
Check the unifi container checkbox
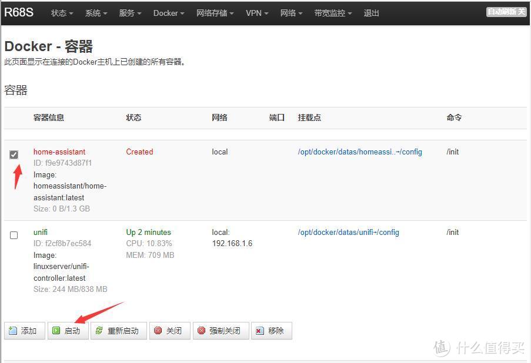14,235
